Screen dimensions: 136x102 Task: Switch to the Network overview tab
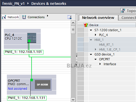click(98, 18)
